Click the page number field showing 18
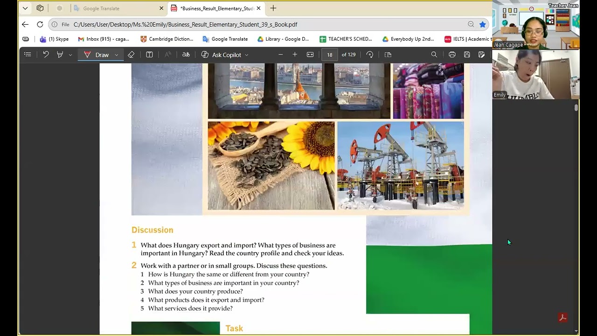The width and height of the screenshot is (597, 336). (330, 55)
